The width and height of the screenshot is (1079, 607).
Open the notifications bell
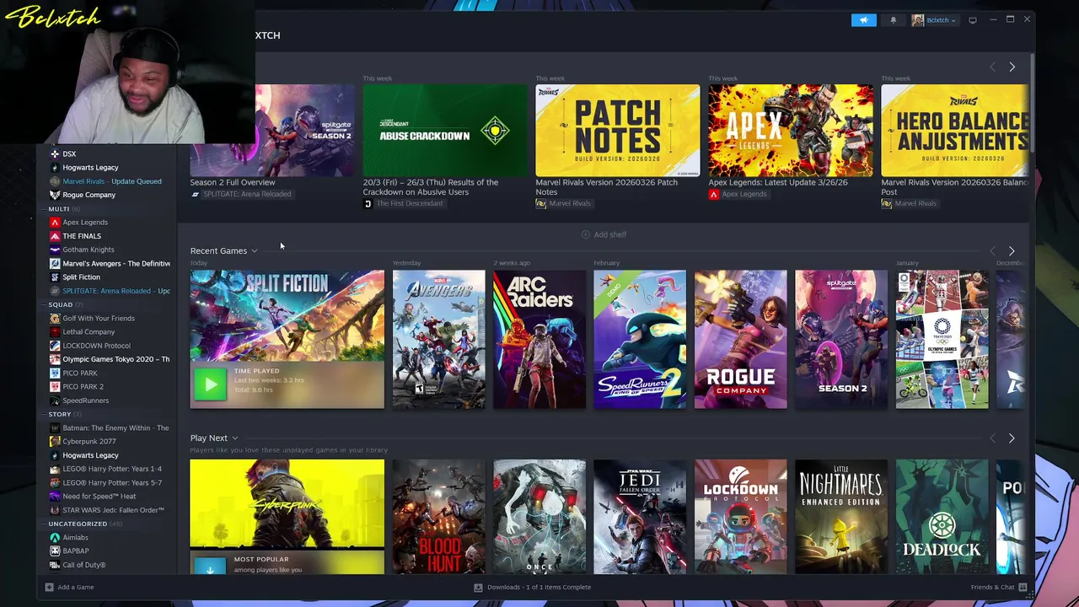pyautogui.click(x=894, y=20)
